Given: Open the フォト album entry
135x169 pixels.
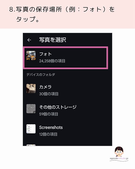Looking at the screenshot, I should tap(65, 58).
